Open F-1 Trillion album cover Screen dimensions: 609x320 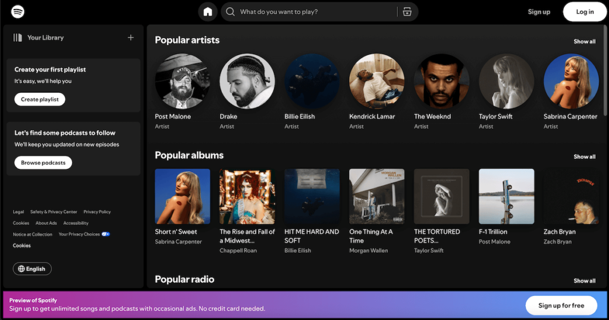tap(506, 196)
